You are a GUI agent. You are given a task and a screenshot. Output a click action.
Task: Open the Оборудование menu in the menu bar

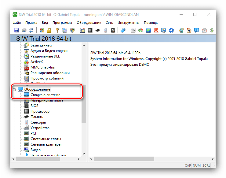pyautogui.click(x=89, y=23)
